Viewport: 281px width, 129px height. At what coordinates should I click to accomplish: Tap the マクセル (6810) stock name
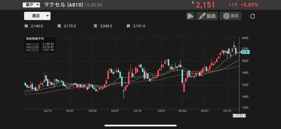click(x=63, y=5)
